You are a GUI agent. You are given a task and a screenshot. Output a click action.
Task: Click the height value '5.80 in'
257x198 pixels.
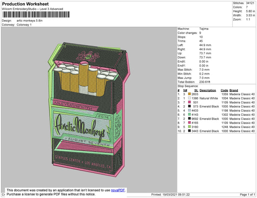click(x=251, y=11)
